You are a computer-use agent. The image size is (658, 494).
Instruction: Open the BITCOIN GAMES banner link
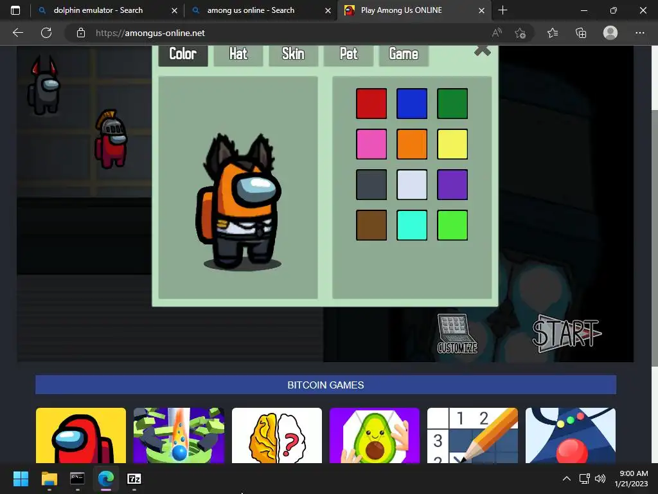click(x=326, y=385)
